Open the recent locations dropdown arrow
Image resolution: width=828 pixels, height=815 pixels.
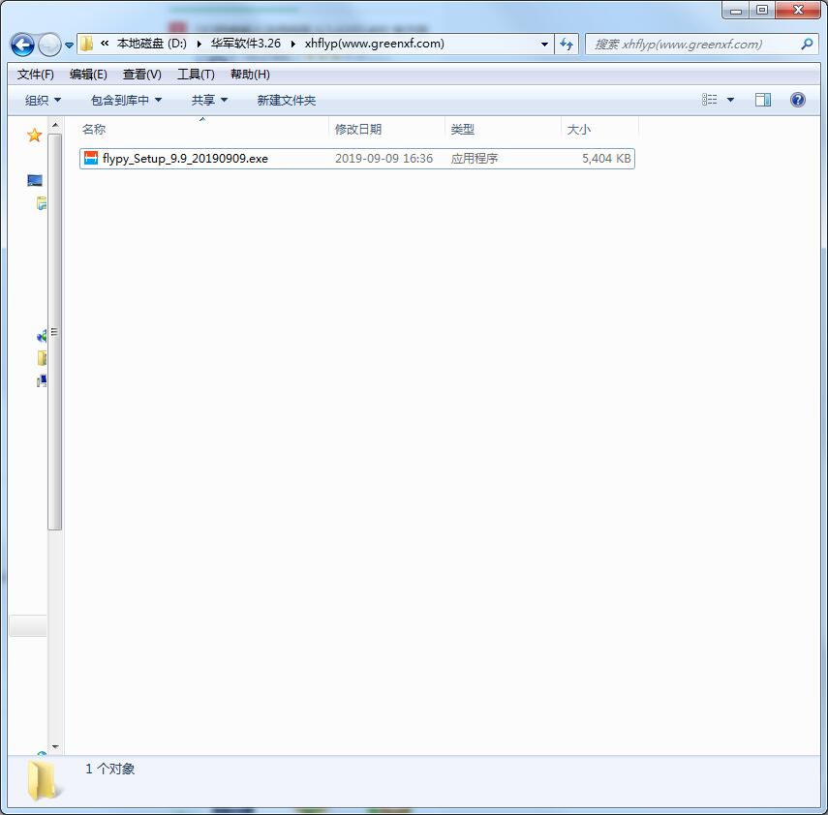coord(69,45)
